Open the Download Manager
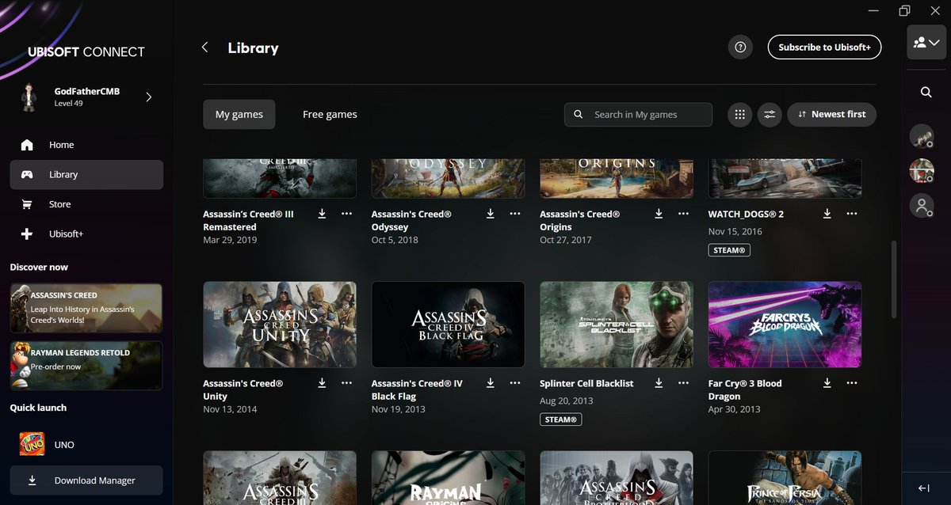Viewport: 951px width, 505px height. (86, 480)
